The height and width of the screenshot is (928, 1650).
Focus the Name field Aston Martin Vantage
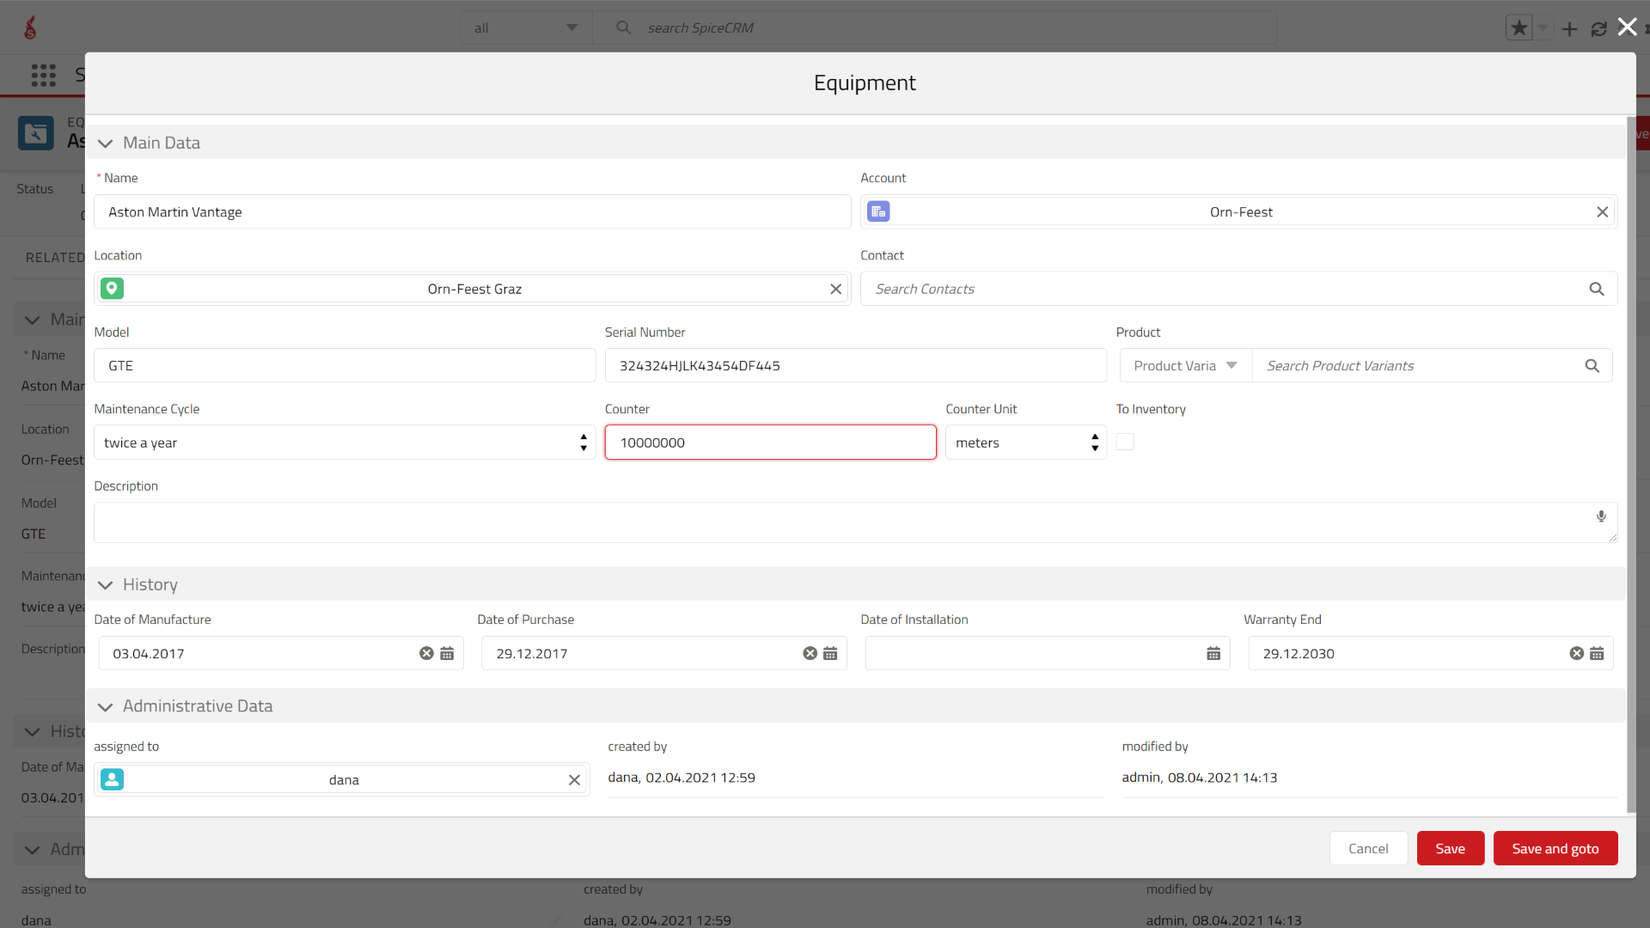472,212
